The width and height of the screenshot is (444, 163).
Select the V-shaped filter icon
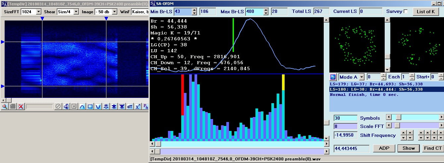click(x=98, y=106)
